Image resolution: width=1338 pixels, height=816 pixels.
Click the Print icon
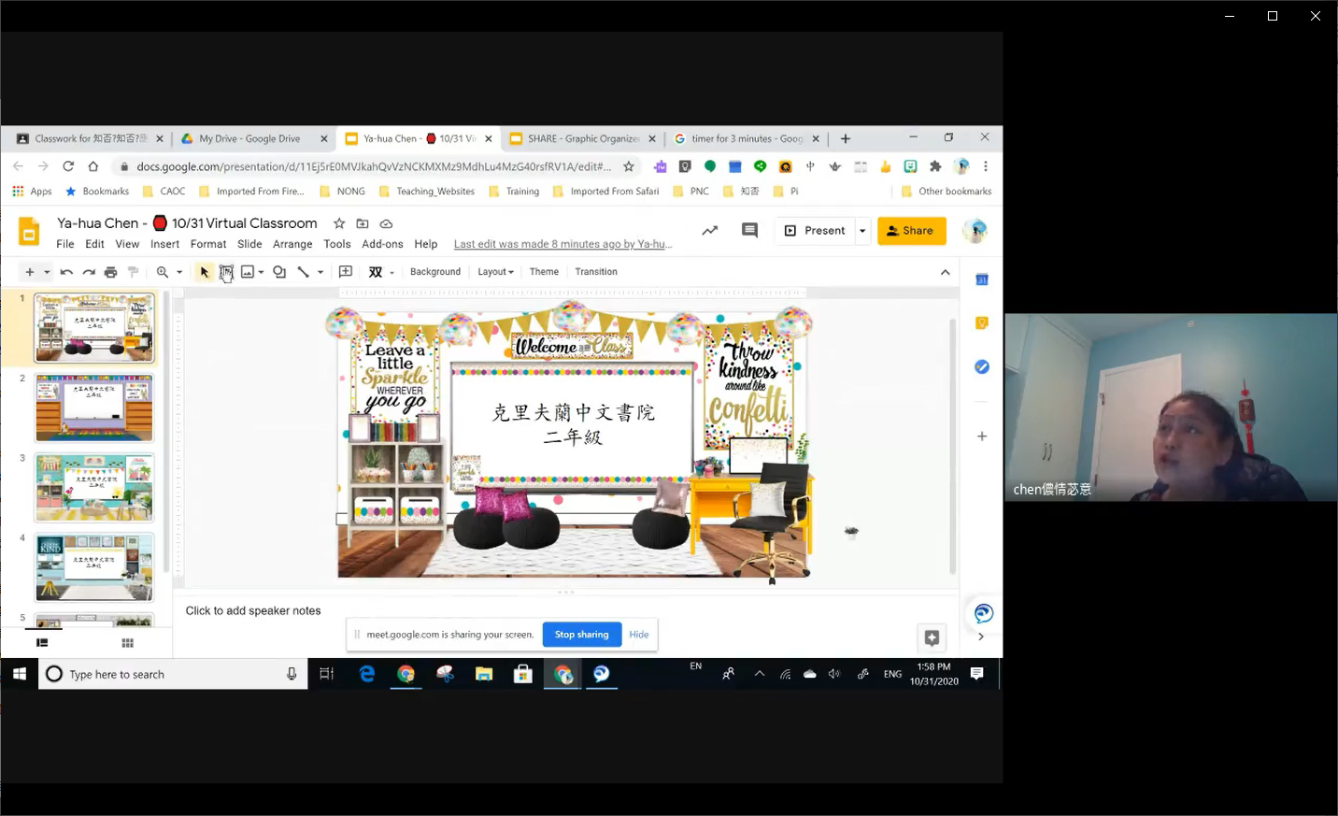coord(111,272)
